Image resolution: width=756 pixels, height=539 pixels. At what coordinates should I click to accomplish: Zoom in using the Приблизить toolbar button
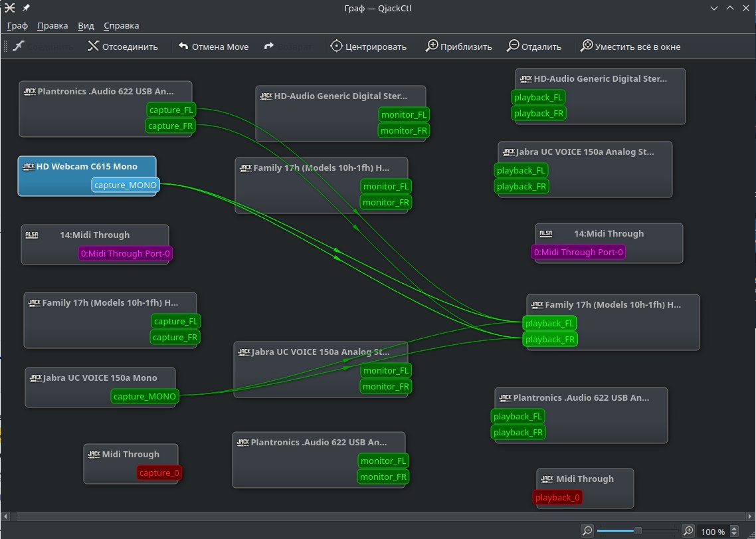458,47
